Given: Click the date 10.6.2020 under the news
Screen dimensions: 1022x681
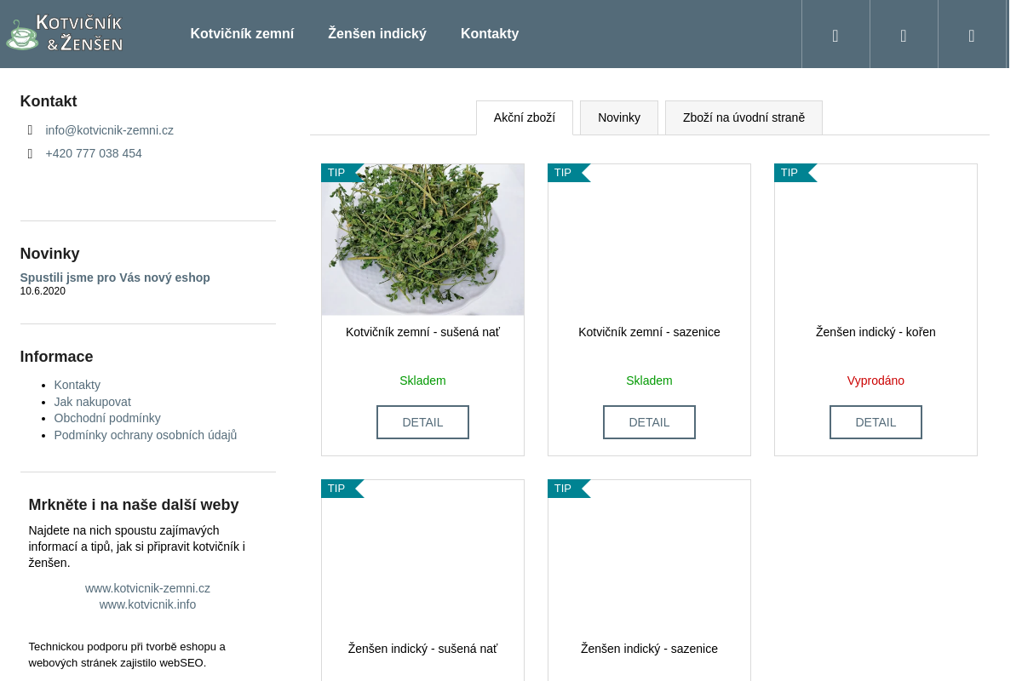Looking at the screenshot, I should click(x=43, y=291).
